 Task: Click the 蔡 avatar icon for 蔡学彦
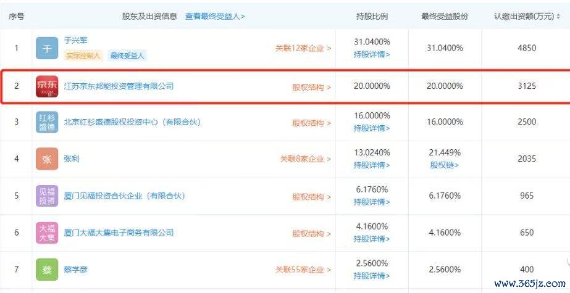tap(47, 270)
